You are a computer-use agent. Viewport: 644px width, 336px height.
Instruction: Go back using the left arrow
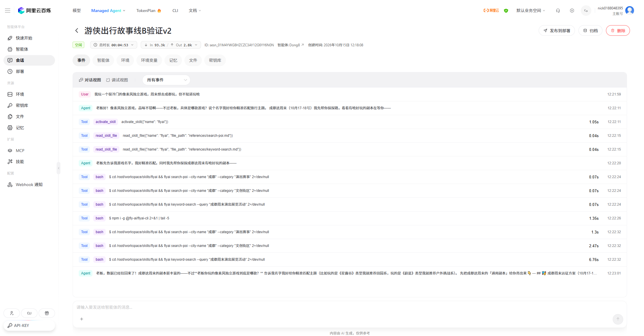pos(77,30)
